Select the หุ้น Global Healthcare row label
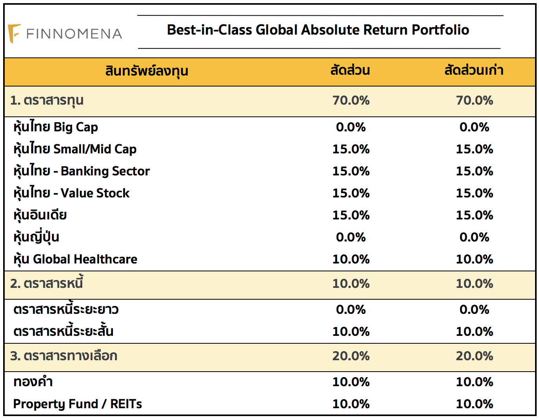 75,260
